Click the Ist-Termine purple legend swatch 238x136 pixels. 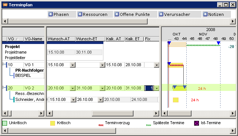196,123
